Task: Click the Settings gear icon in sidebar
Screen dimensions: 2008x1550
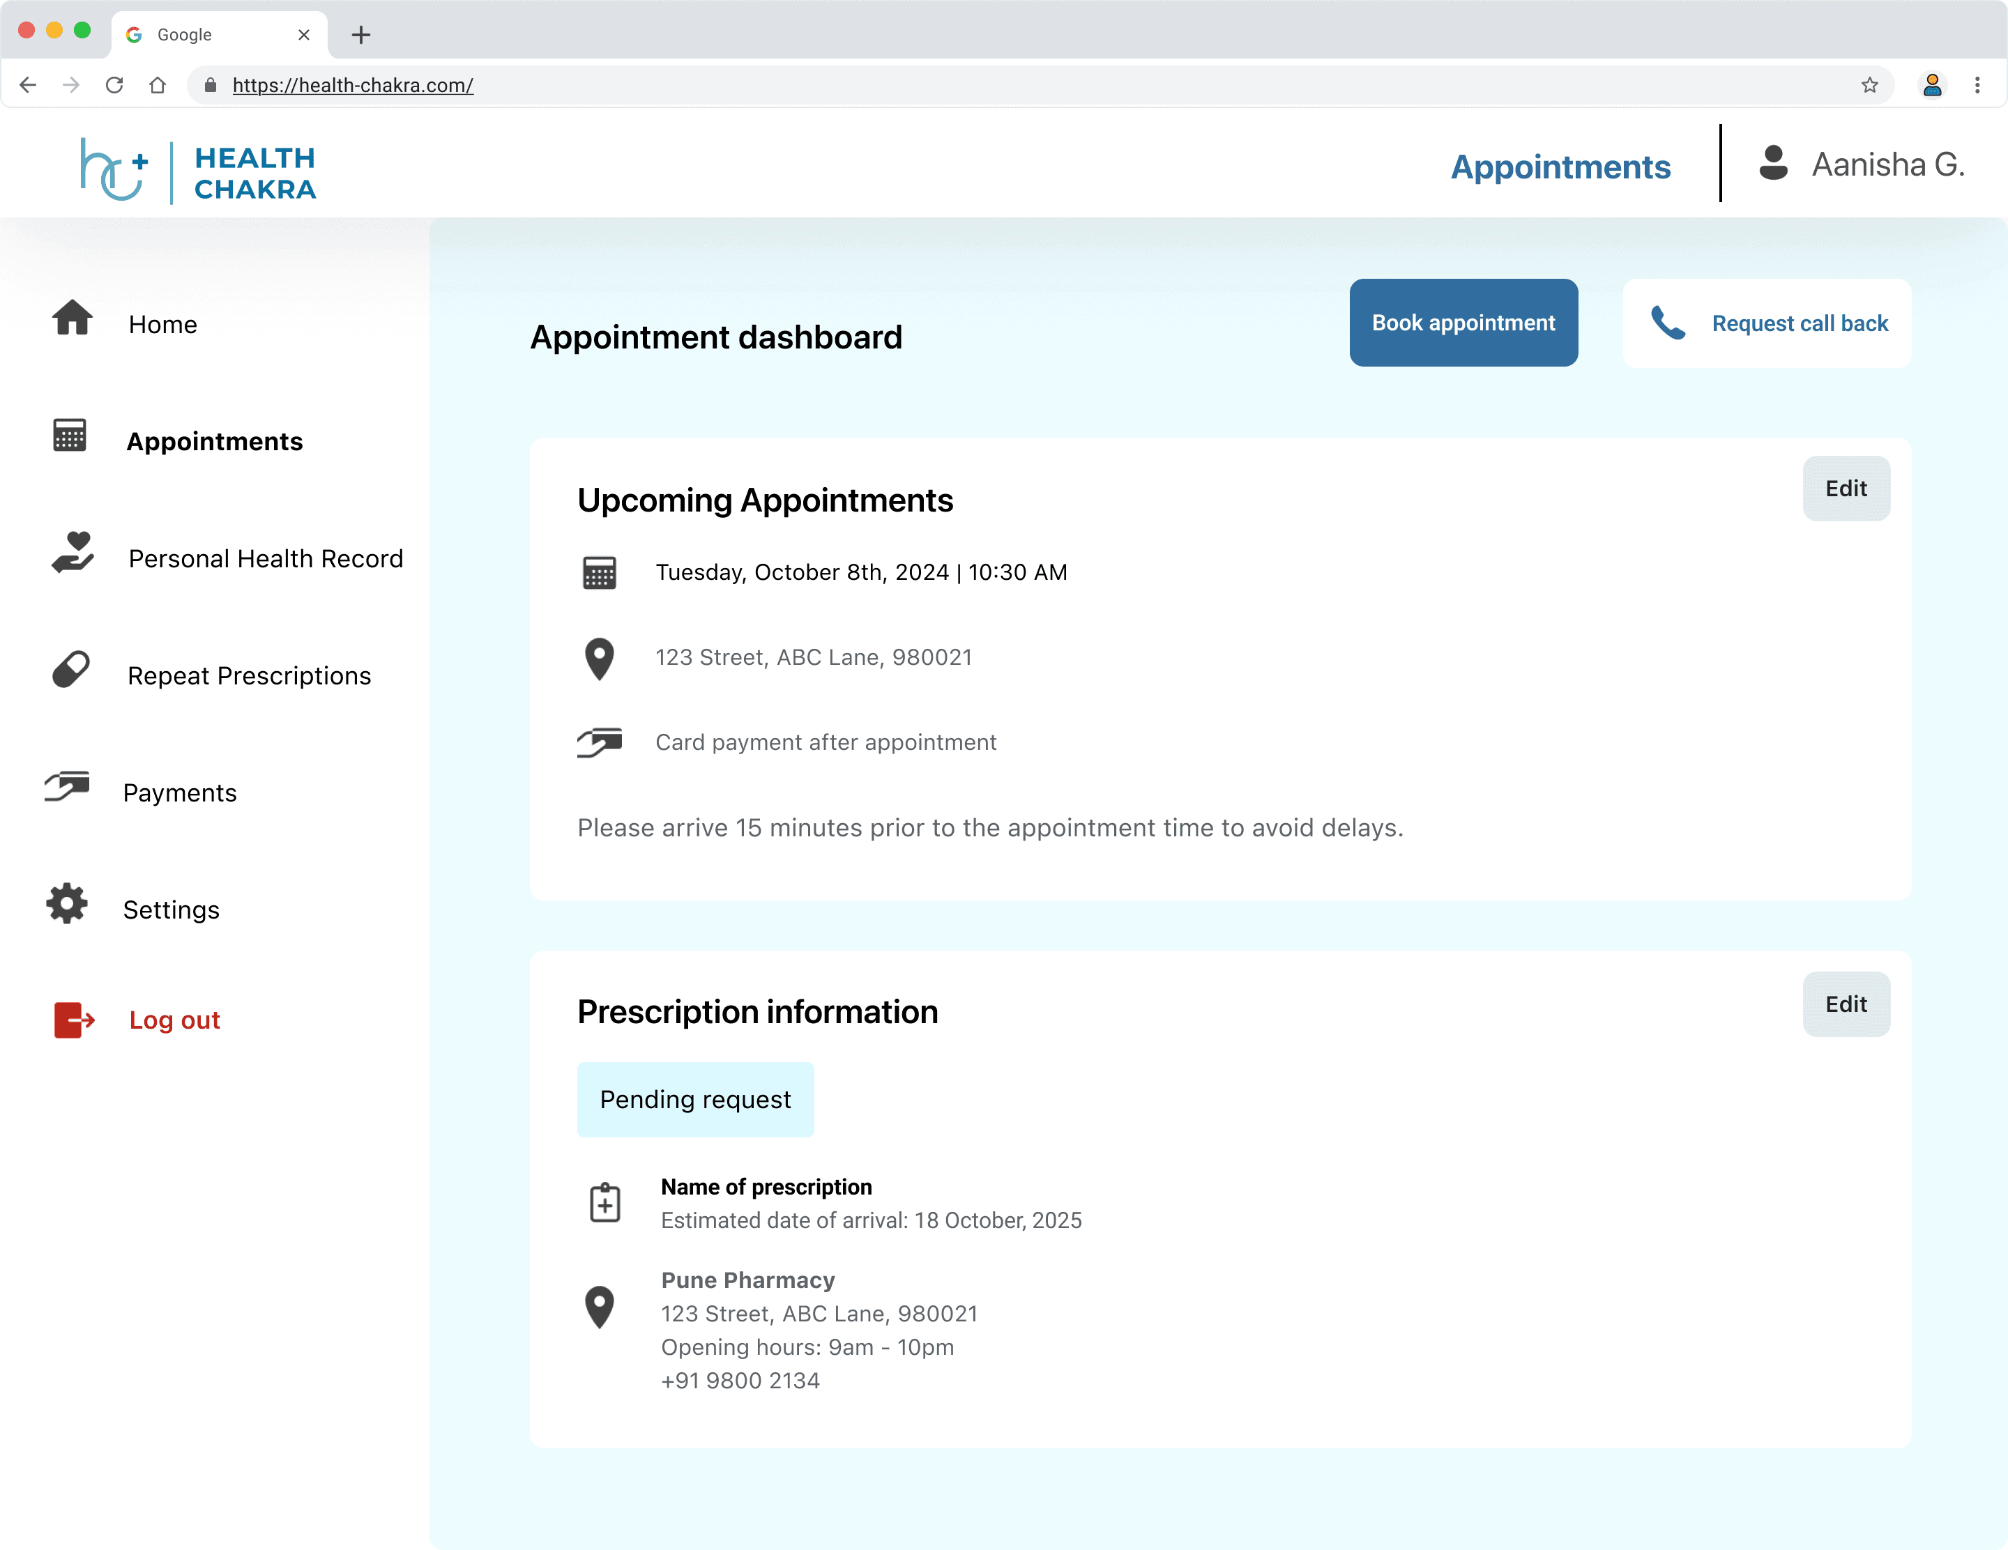Action: (67, 904)
